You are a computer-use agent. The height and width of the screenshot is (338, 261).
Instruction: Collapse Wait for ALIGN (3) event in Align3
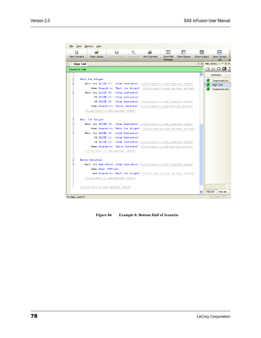(x=73, y=124)
